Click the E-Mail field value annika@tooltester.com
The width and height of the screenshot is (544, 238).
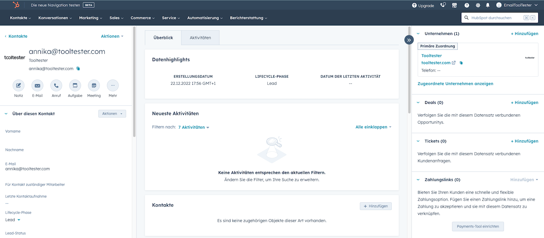click(28, 169)
